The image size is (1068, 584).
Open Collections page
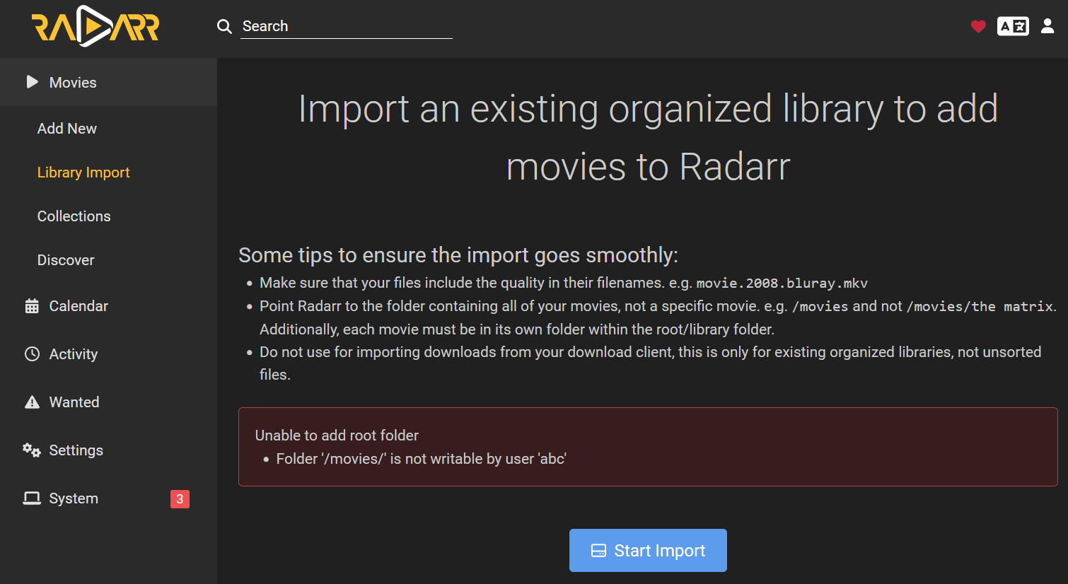pos(74,216)
